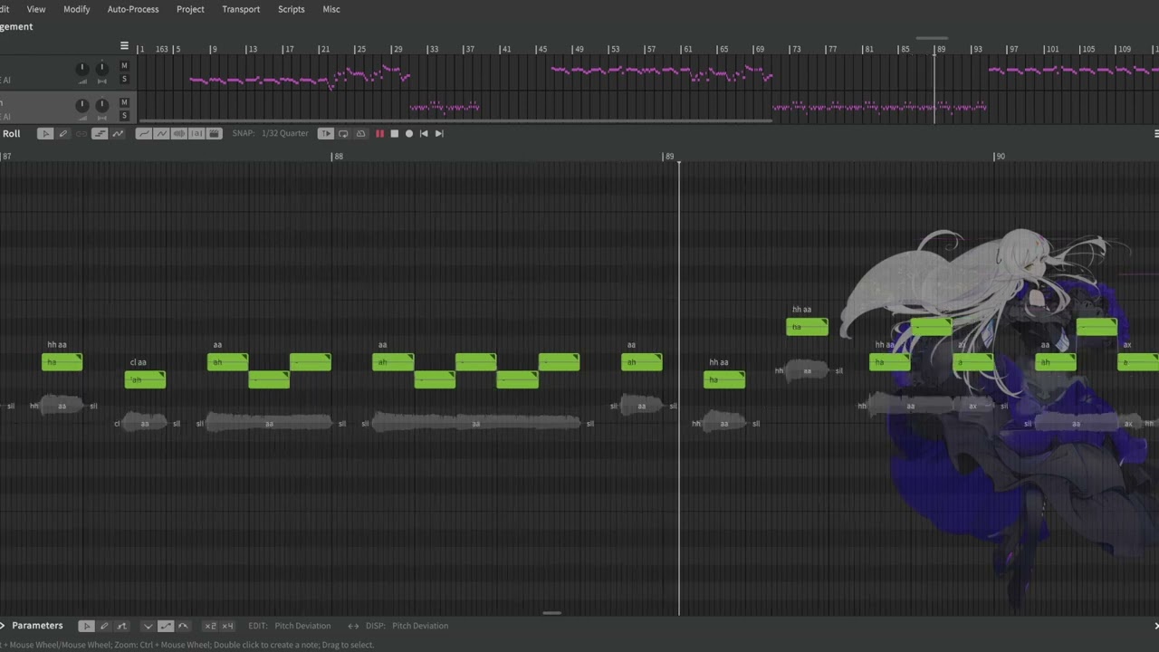This screenshot has height=652, width=1159.
Task: Click the second track's pan knob
Action: 101,104
